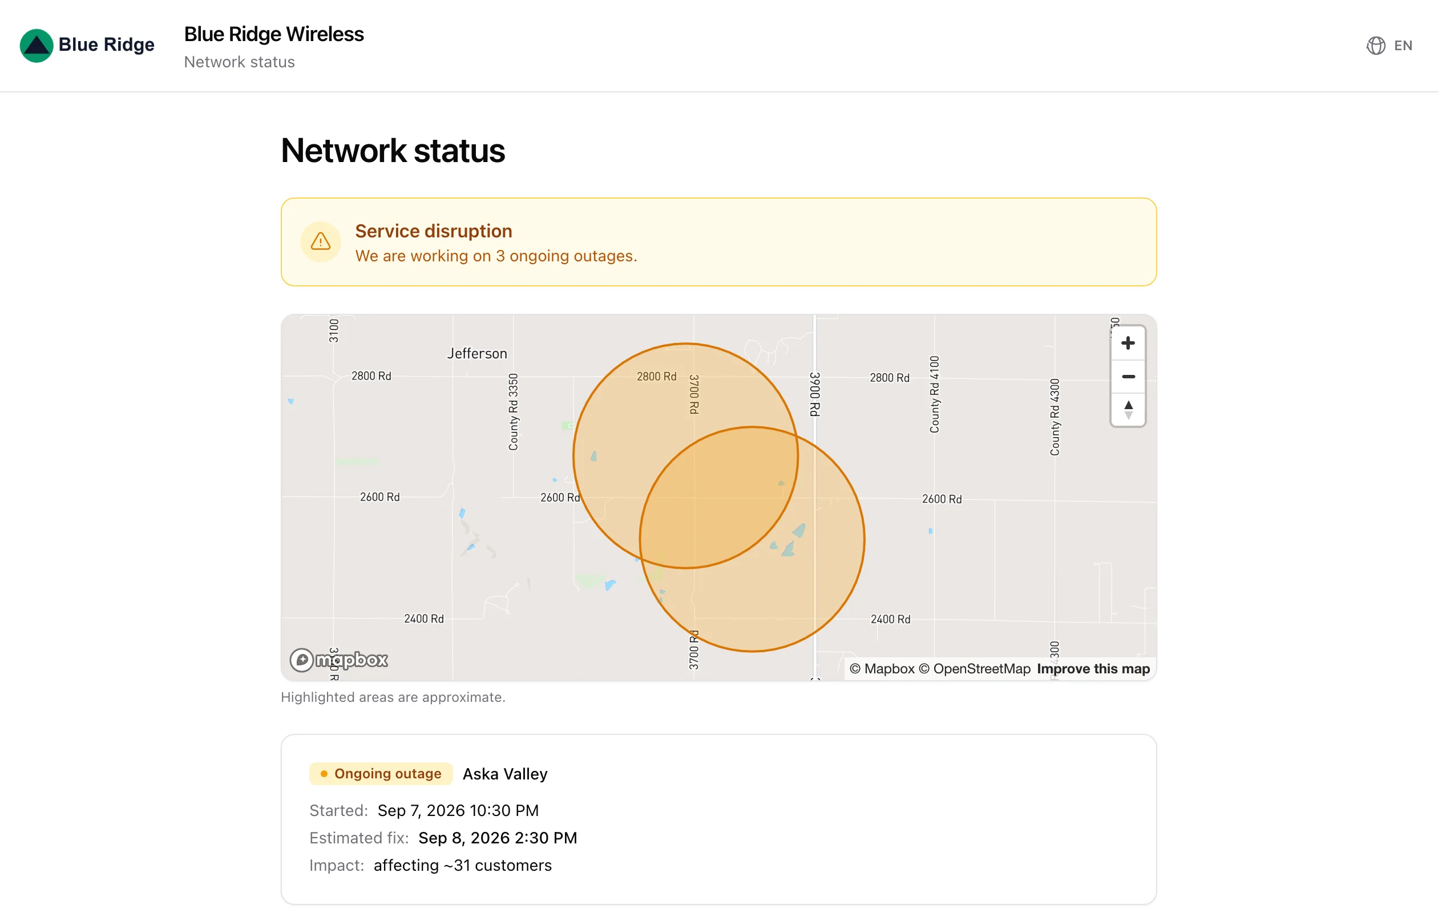Open the © OpenStreetMap attribution link

[x=974, y=669]
